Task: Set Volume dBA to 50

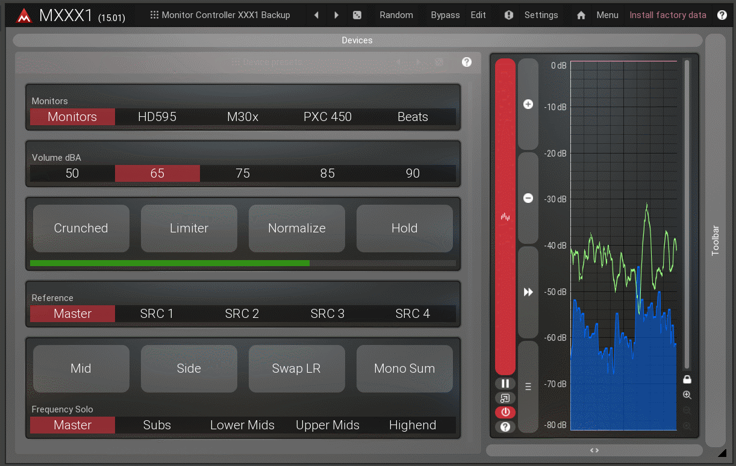Action: tap(72, 173)
